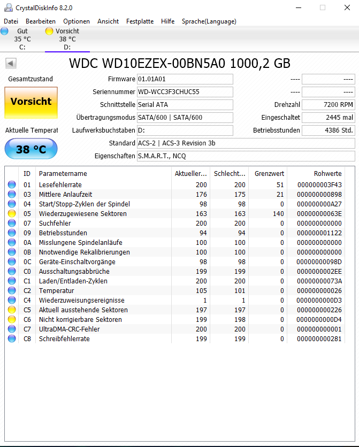
Task: Click the Grenzwert column header
Action: [268, 174]
